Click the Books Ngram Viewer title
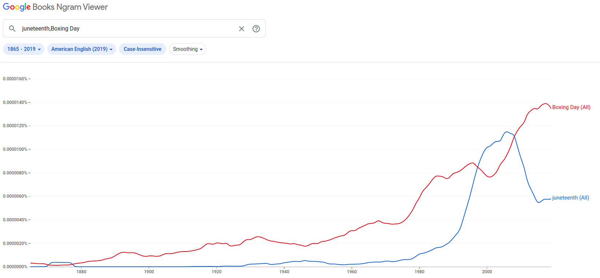This screenshot has width=600, height=278. tap(70, 7)
